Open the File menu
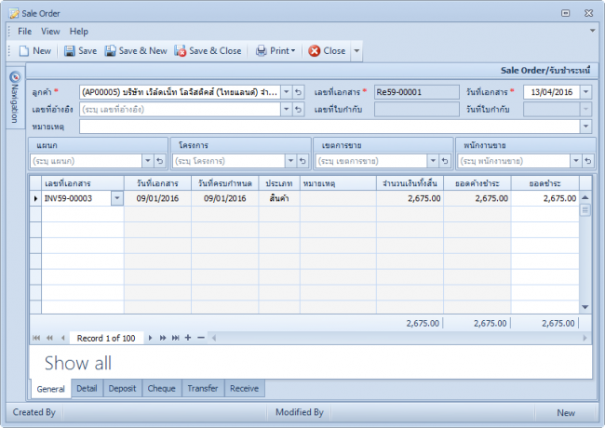605x428 pixels. (x=25, y=32)
